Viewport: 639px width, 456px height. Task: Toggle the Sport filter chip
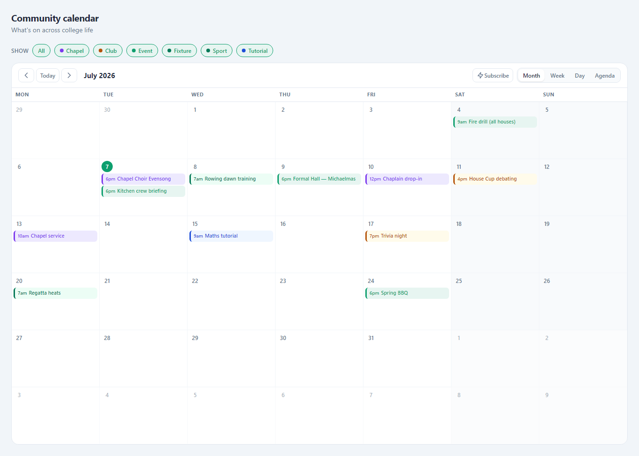[x=217, y=51]
